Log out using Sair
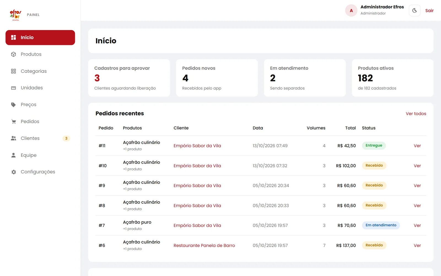 pyautogui.click(x=429, y=10)
